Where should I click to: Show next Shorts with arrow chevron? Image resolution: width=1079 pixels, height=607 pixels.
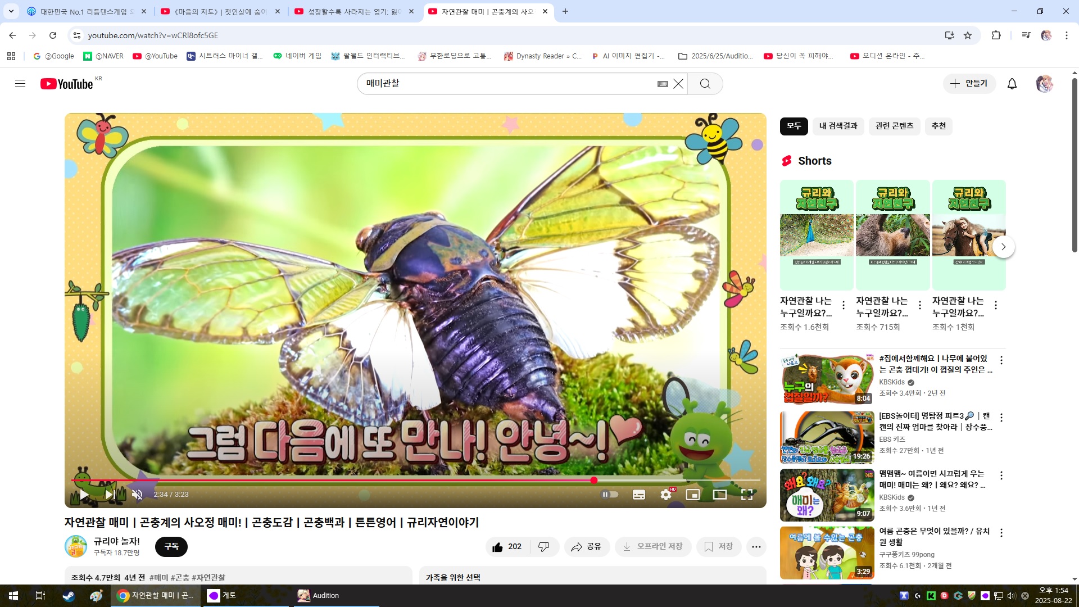click(x=1003, y=247)
